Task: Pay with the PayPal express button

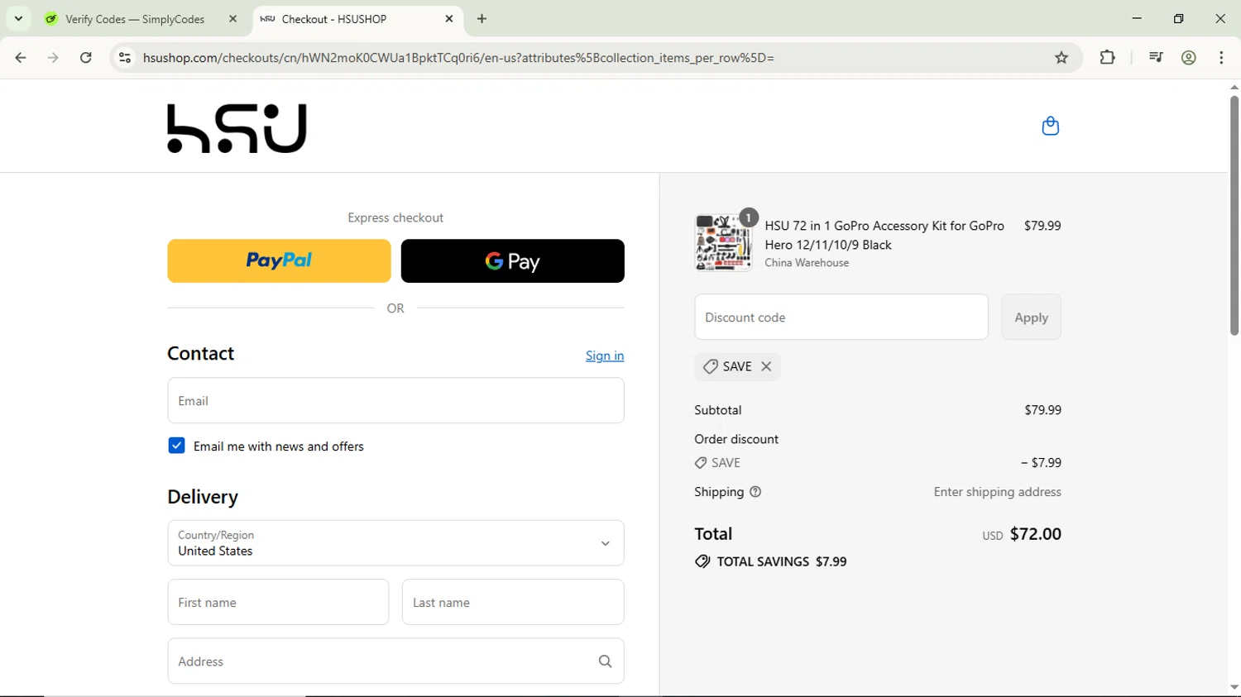Action: 279,260
